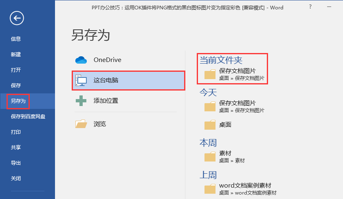Select the OneDrive cloud icon
Viewport: 343px width, 199px height.
(x=81, y=60)
